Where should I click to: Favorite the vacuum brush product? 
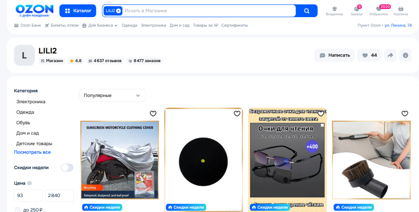point(405,114)
